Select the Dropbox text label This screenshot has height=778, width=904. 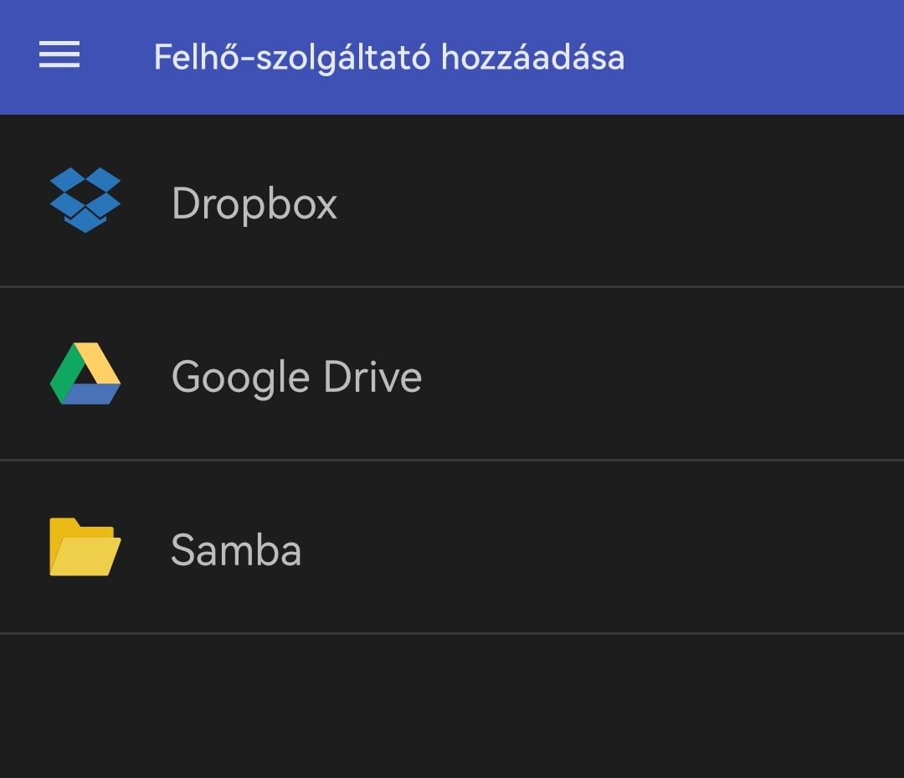point(254,204)
